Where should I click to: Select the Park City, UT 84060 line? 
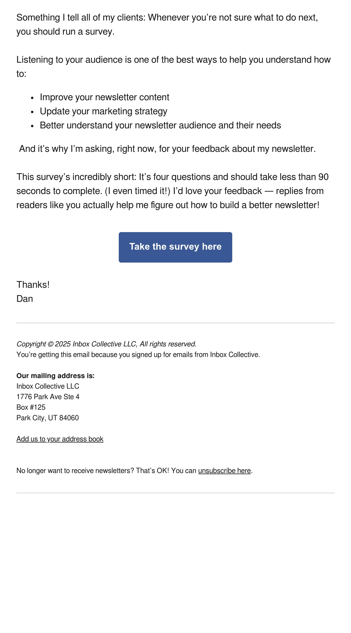[x=48, y=418]
